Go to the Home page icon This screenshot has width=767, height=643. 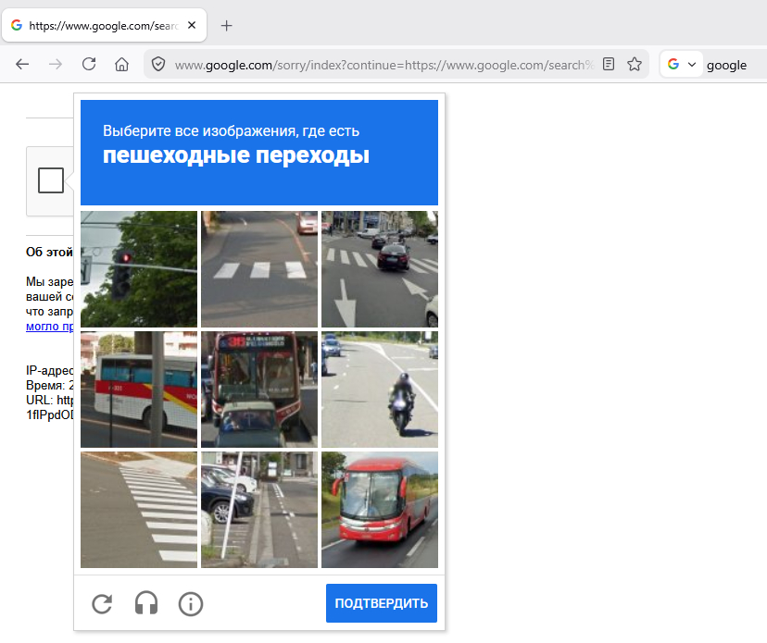coord(121,65)
